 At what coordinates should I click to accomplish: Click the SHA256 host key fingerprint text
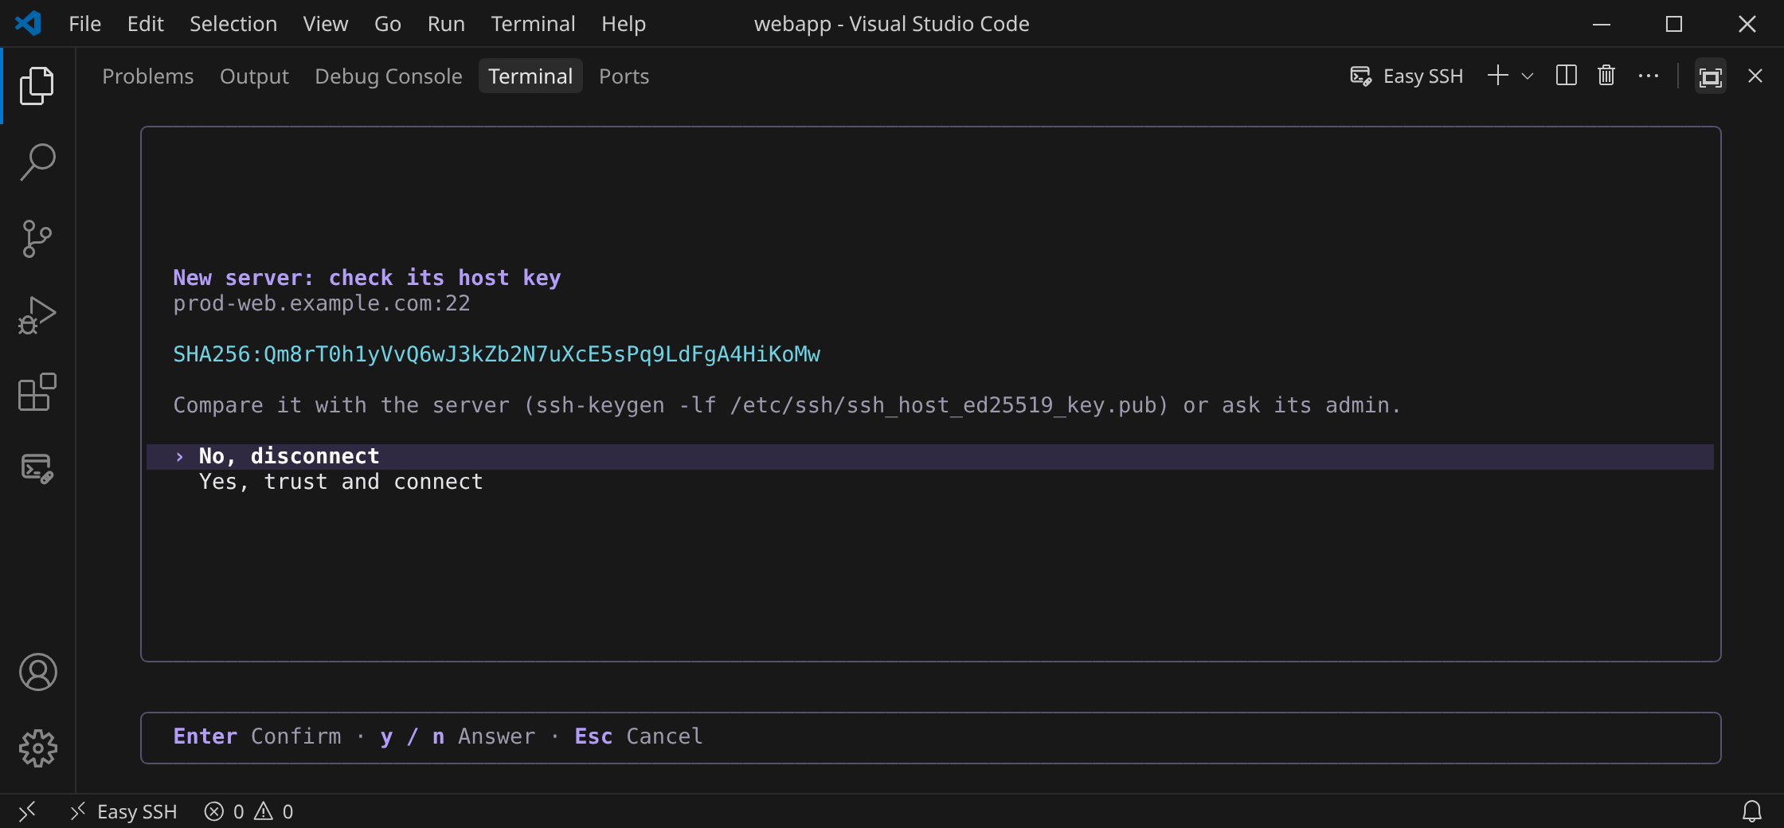pos(496,354)
